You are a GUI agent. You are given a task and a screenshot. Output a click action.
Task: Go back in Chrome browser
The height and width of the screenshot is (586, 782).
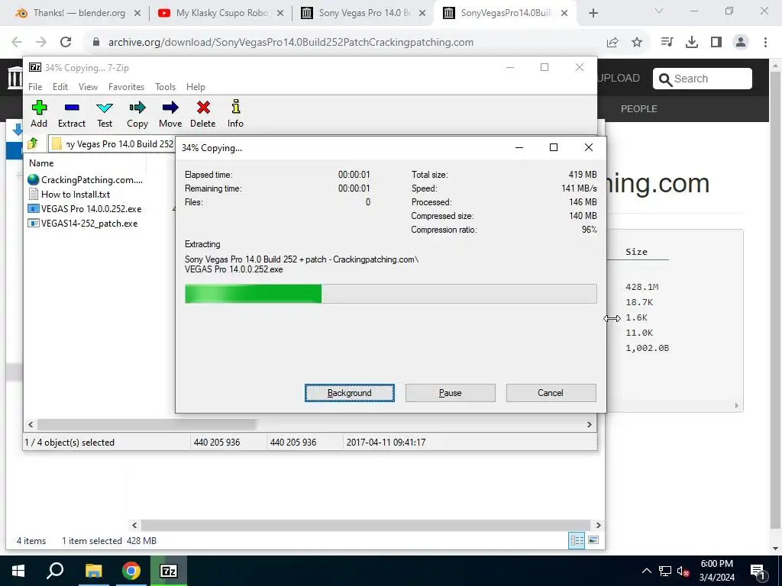17,43
